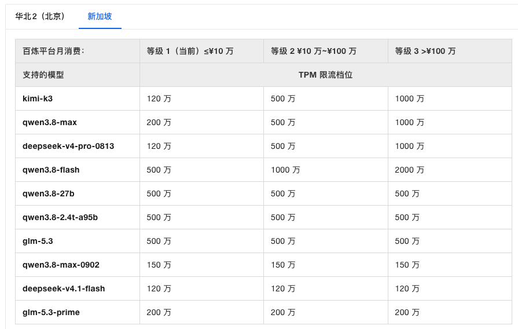Click qwen3.8-2.4t-a95b level 1 value 500 万
The width and height of the screenshot is (518, 329).
[x=159, y=217]
